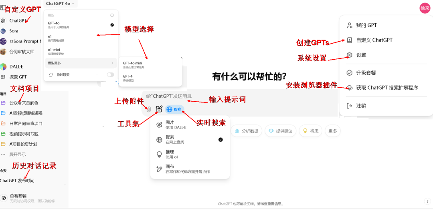433x215 pixels.
Task: Choose GPT-4o mini from submenu
Action: click(150, 65)
